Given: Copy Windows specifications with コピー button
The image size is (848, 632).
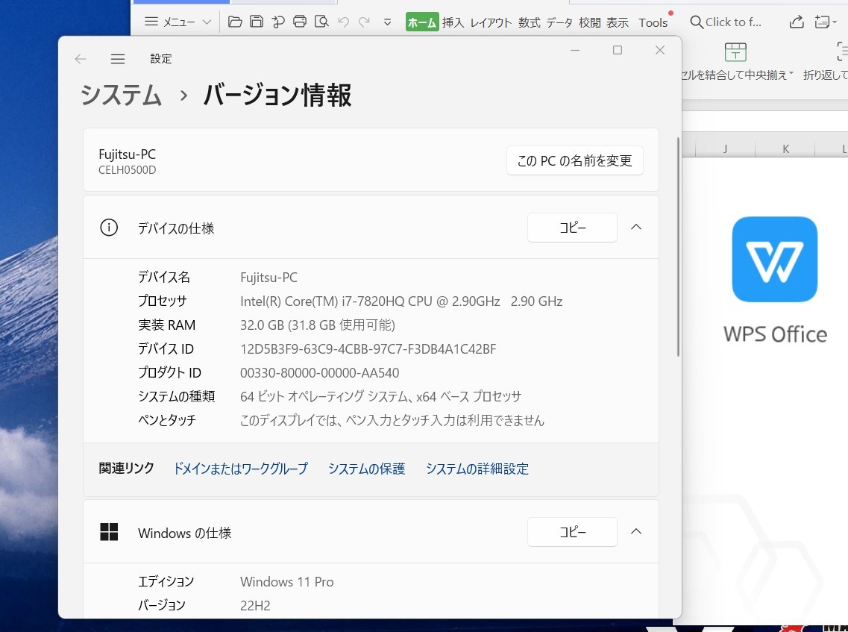Looking at the screenshot, I should click(572, 532).
